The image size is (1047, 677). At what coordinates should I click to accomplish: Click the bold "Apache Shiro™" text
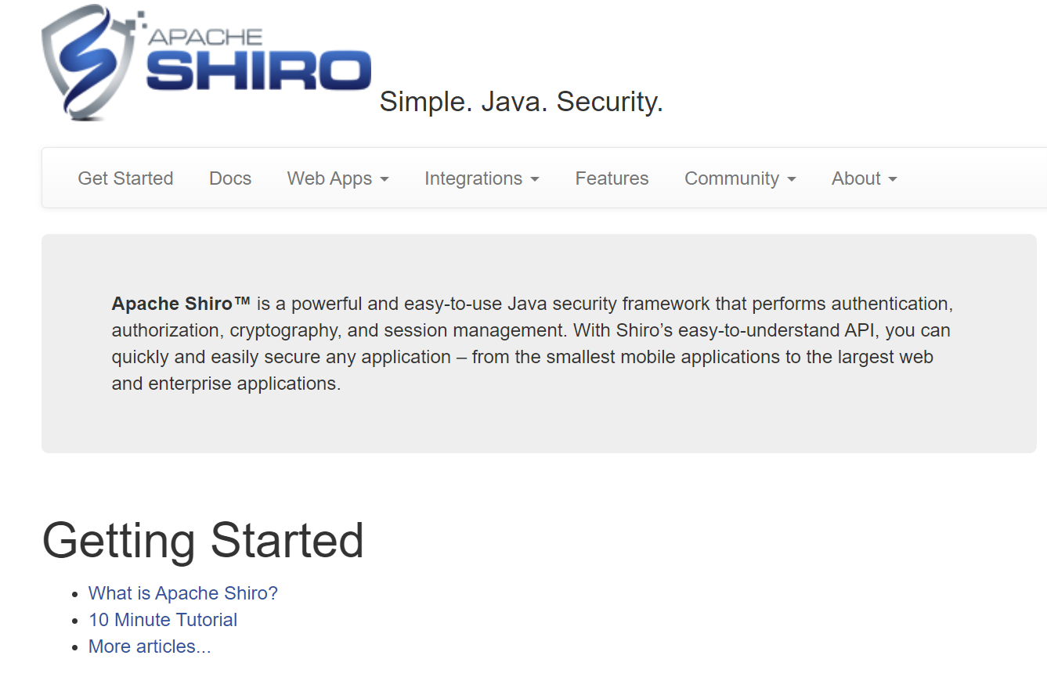coord(181,304)
